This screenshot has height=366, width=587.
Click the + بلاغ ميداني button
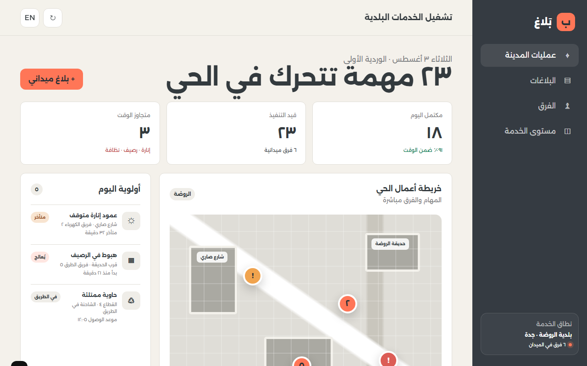pyautogui.click(x=51, y=79)
